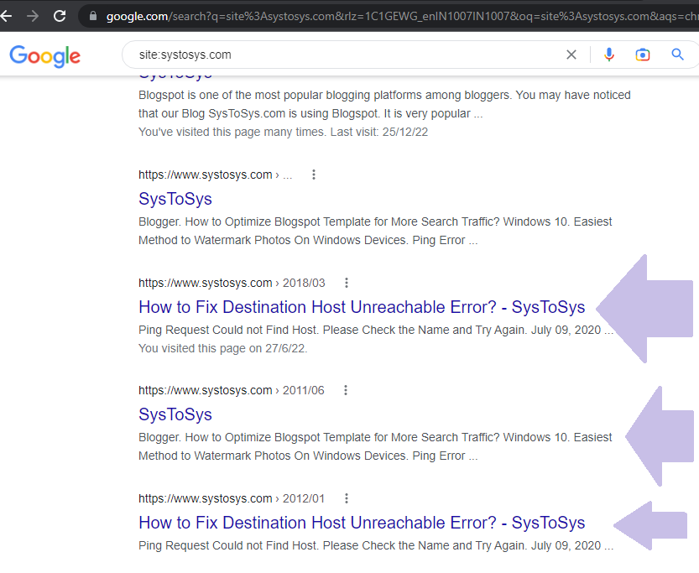Click text 'You visited this page on 27/6/22.'
Viewport: 699px width, 573px height.
click(223, 348)
